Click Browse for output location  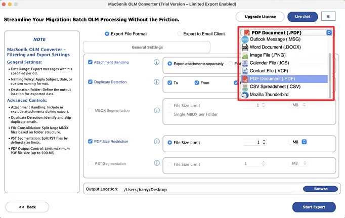pos(320,189)
